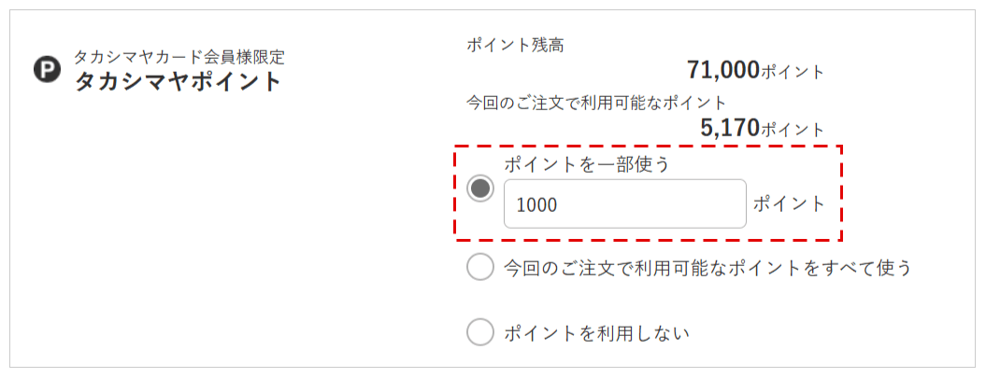Click the タカシマヤカード会員様限定 caption
Screen dimensions: 986x378
[x=179, y=57]
